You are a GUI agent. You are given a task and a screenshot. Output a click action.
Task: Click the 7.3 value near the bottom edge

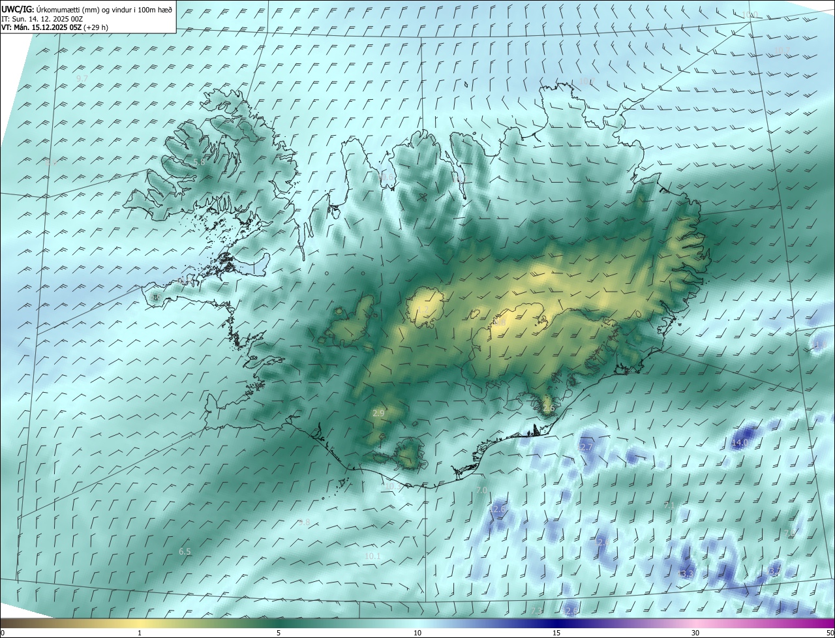(536, 611)
